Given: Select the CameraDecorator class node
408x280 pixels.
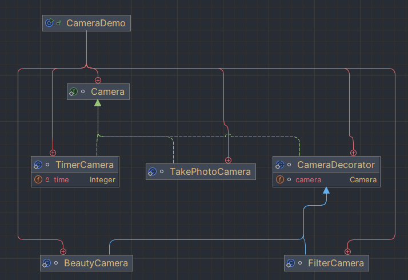Looking at the screenshot, I should [326, 171].
